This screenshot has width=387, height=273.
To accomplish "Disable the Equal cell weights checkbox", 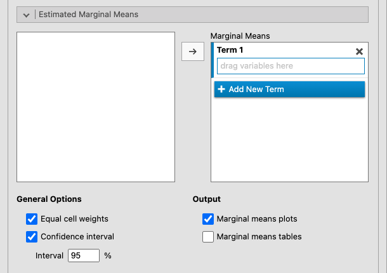I will pyautogui.click(x=32, y=219).
